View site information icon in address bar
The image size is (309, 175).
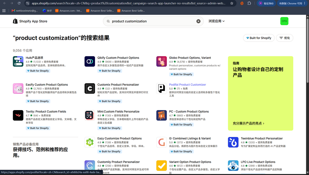pyautogui.click(x=28, y=3)
